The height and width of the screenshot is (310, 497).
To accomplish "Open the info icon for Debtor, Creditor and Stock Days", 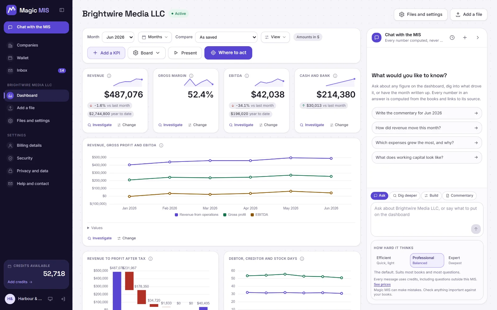I will (302, 259).
